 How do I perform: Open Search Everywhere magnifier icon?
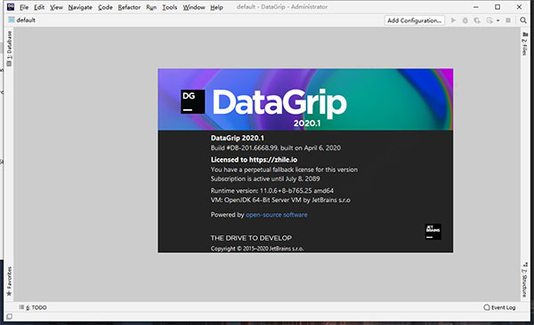[523, 20]
